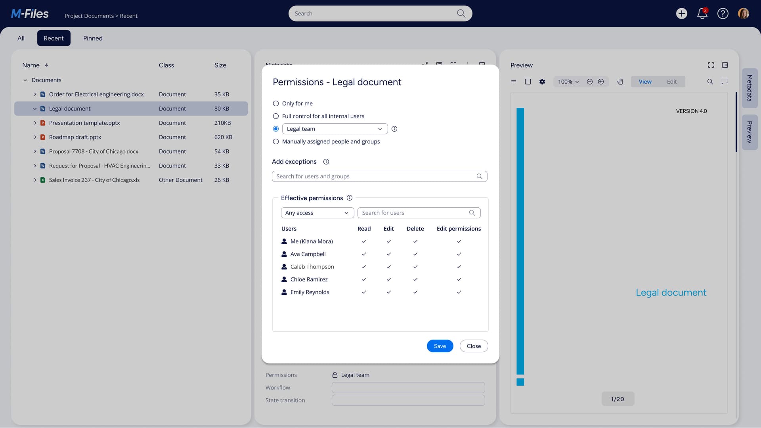The image size is (761, 428).
Task: Click the PowerPoint icon of Roadmap draft.pptx
Action: pos(43,137)
